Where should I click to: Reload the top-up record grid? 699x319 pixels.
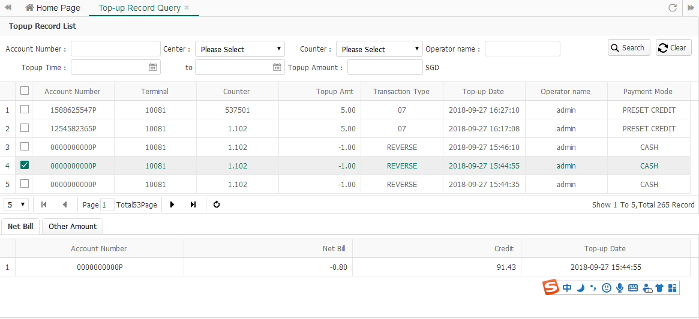pos(217,204)
